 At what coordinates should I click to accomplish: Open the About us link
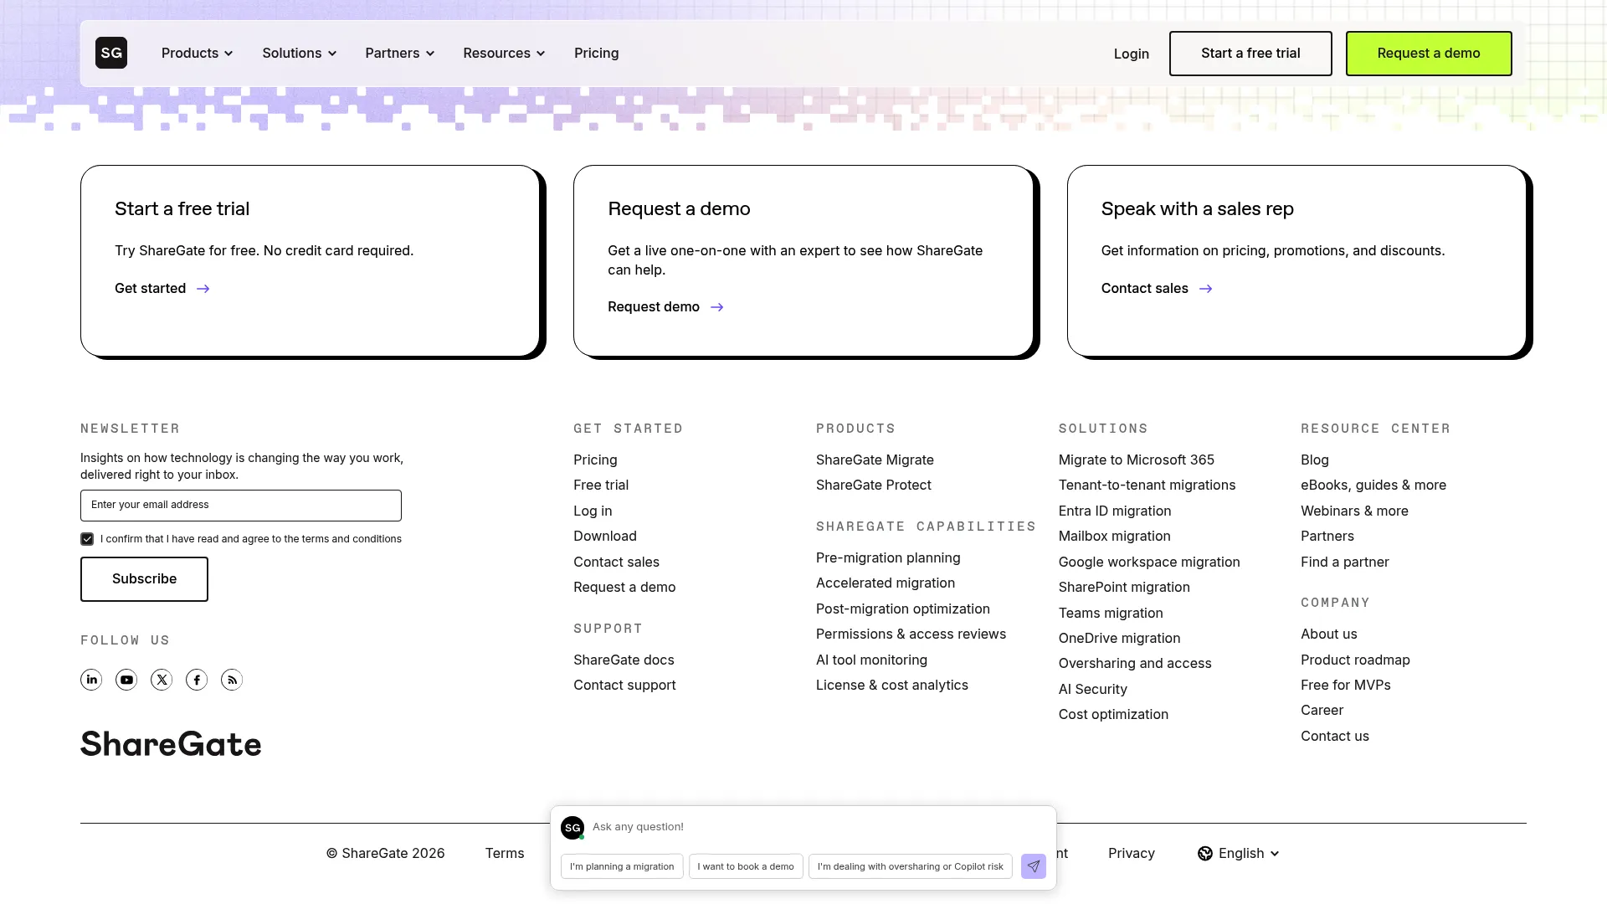[1329, 634]
